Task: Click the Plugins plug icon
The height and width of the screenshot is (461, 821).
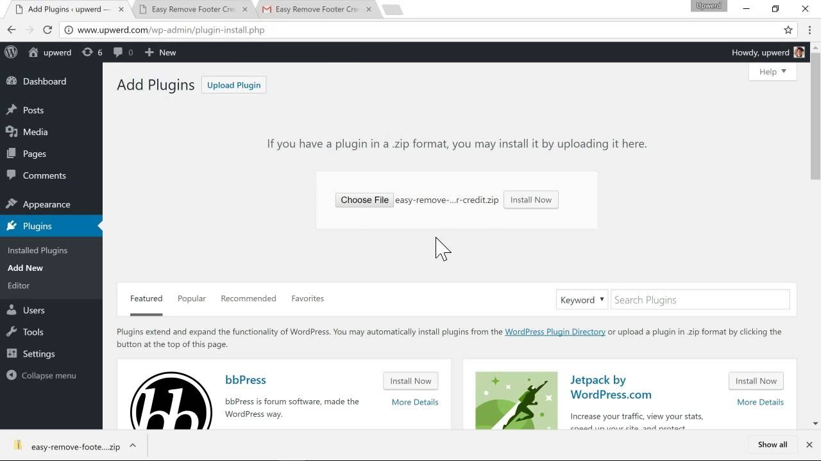Action: click(12, 226)
